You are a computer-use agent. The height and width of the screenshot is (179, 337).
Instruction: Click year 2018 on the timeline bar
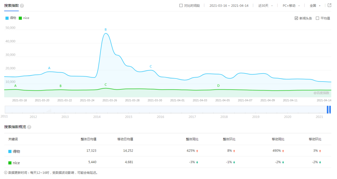224,117
